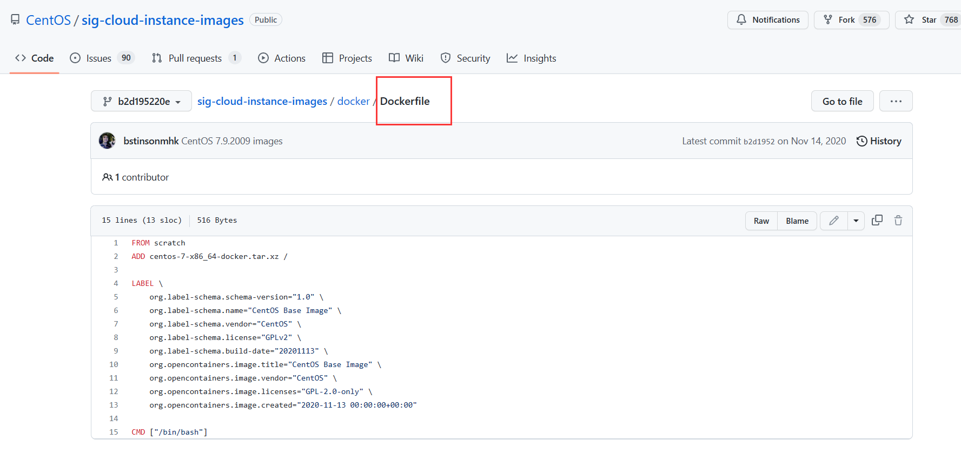The image size is (961, 453).
Task: Click the star icon
Action: [x=909, y=20]
